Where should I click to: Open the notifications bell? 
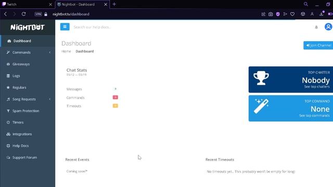click(316, 27)
